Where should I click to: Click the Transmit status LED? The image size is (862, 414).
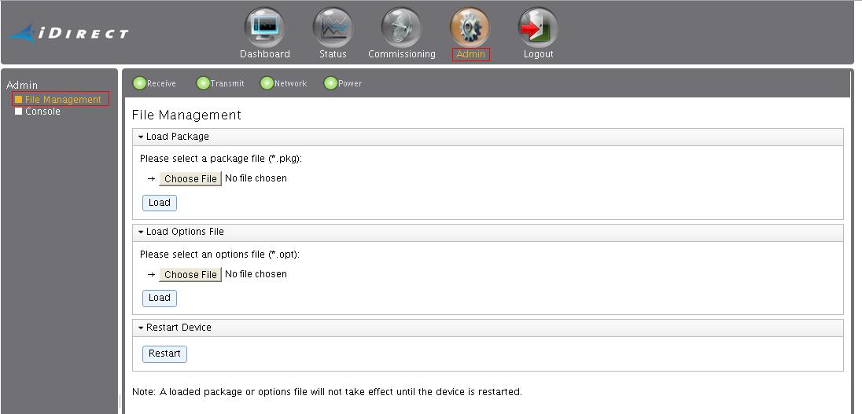(x=203, y=83)
